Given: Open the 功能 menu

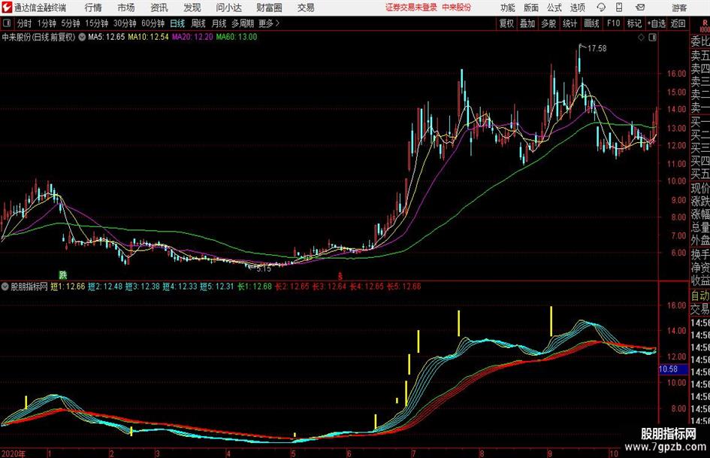Looking at the screenshot, I should (x=508, y=8).
